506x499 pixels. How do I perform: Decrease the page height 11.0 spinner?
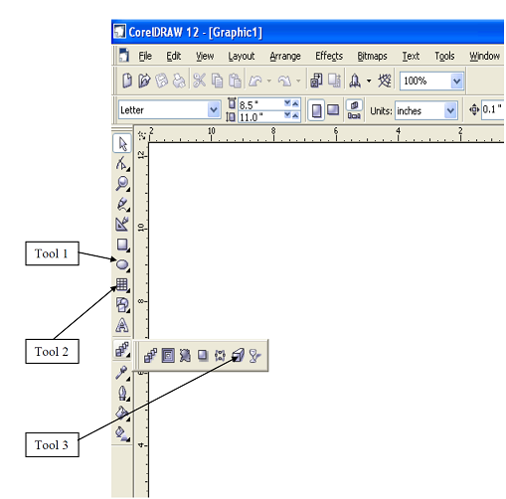(287, 115)
